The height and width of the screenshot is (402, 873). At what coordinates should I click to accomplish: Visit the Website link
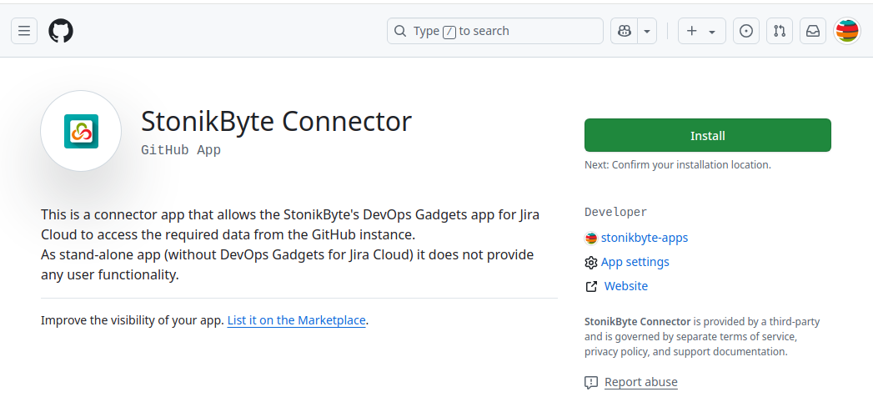(625, 286)
